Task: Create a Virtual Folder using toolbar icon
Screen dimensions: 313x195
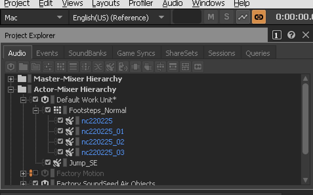Action: (23, 67)
